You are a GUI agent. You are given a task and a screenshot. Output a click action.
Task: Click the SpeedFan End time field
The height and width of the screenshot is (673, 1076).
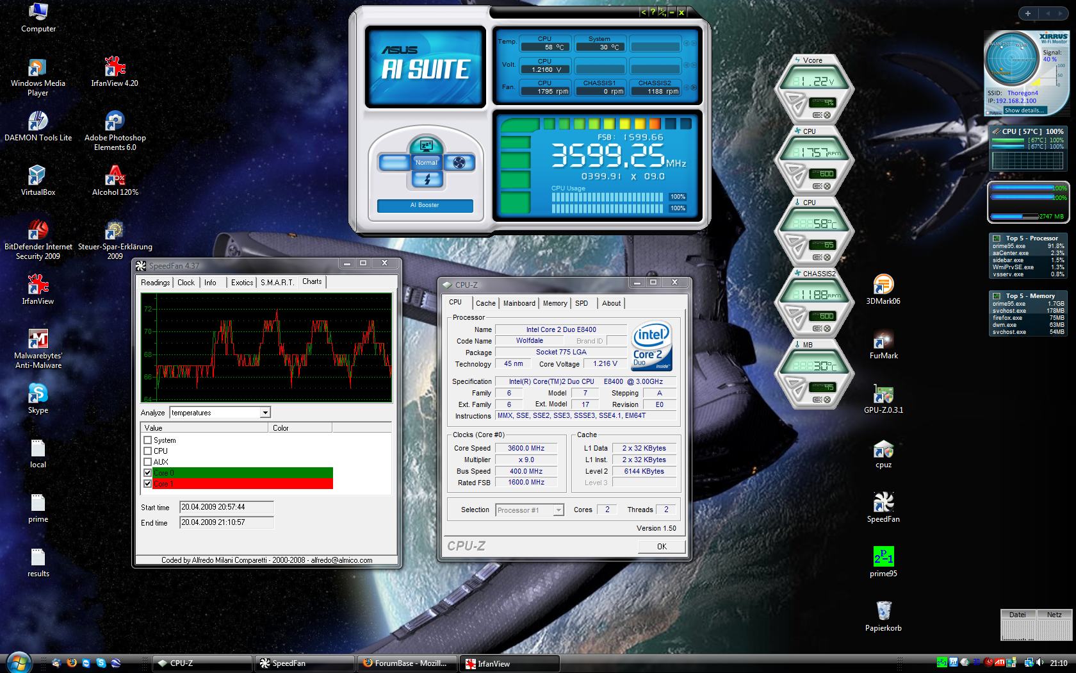(226, 522)
